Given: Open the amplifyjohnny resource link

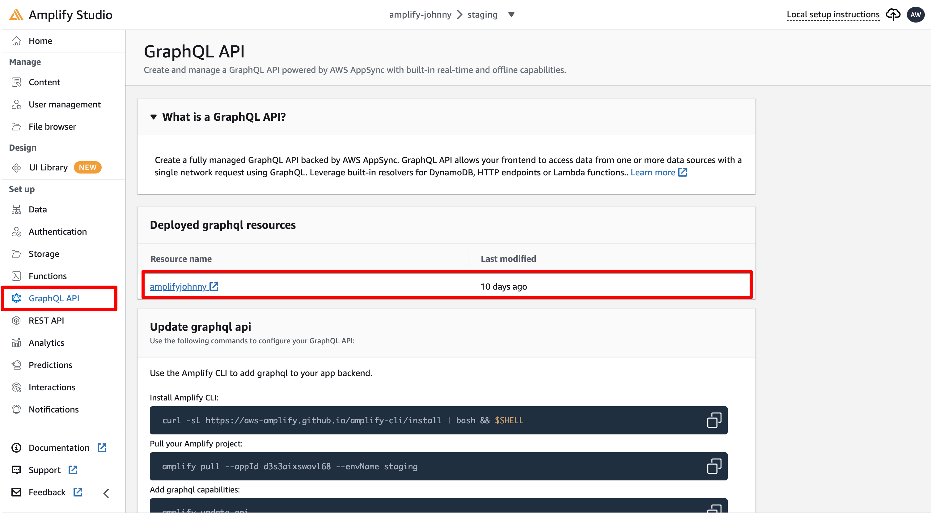Looking at the screenshot, I should (x=178, y=287).
